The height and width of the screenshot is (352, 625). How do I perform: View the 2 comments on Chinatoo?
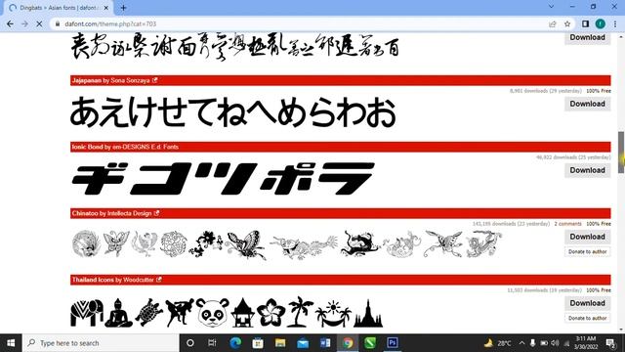567,224
